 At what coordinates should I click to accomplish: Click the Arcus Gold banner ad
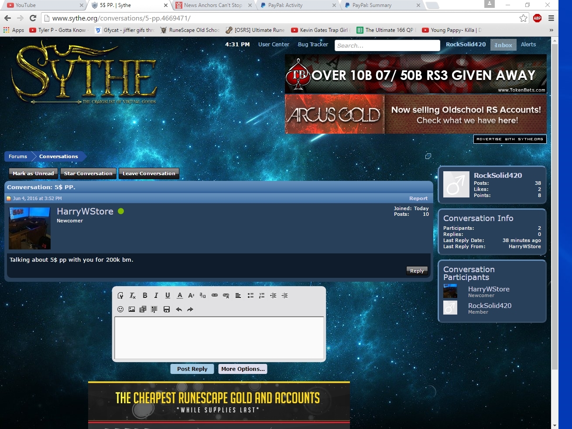click(x=415, y=114)
